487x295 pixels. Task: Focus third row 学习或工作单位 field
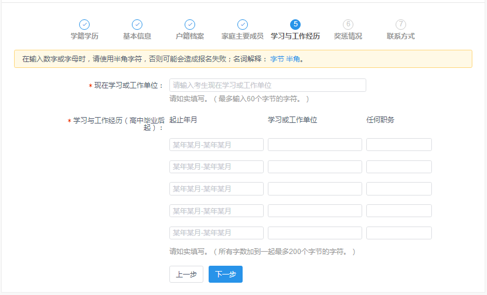coord(315,189)
